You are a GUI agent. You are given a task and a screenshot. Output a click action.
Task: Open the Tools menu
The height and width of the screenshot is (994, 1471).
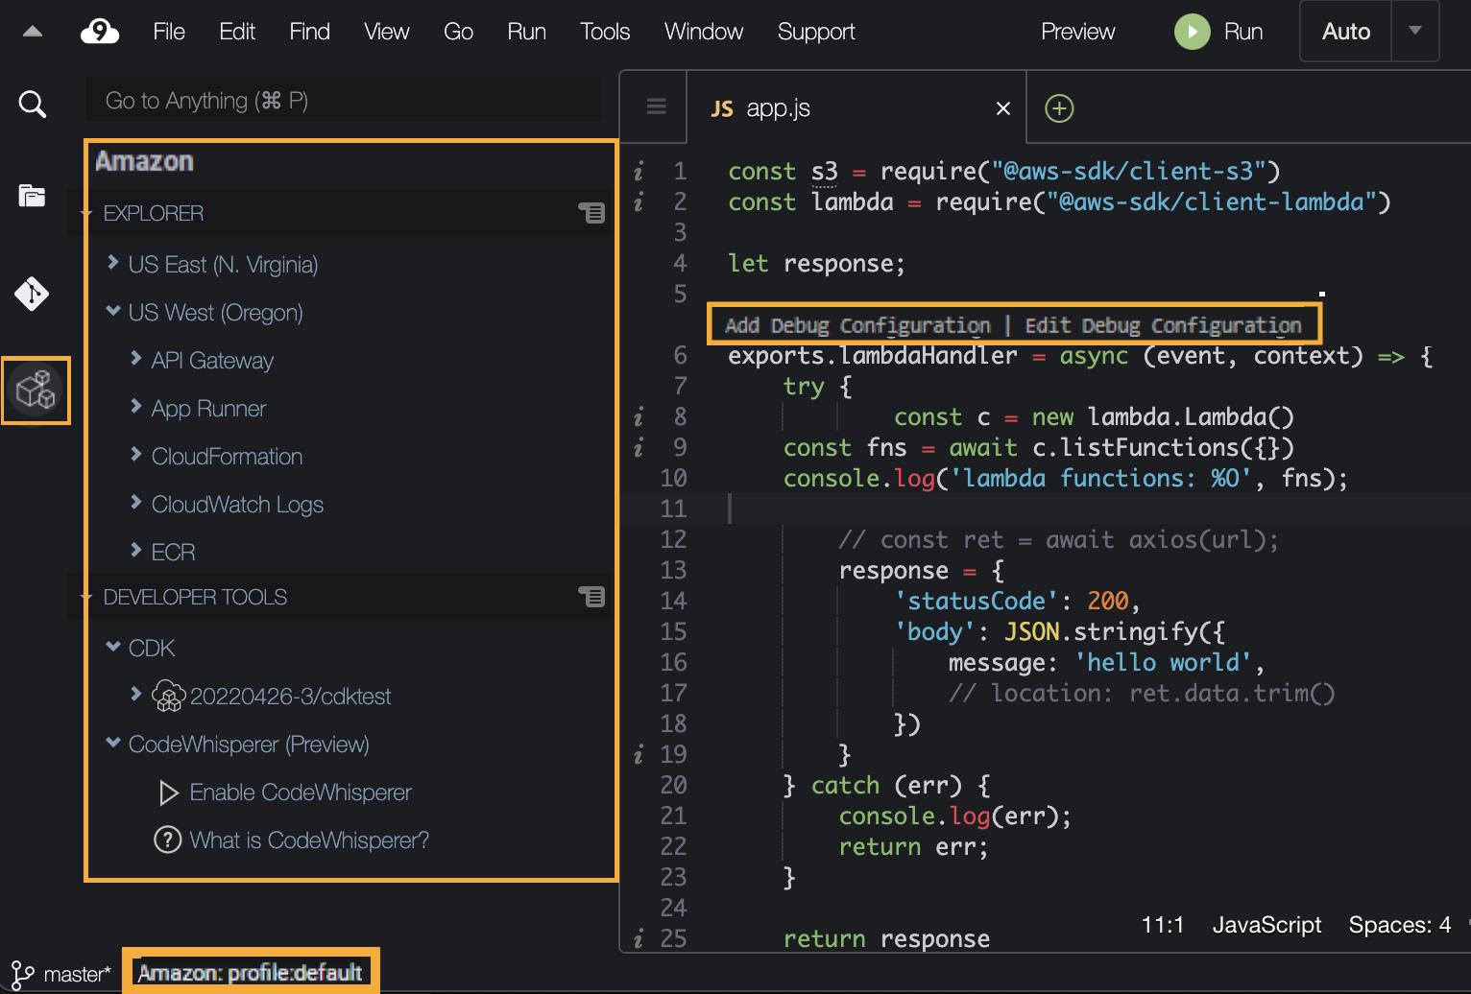pyautogui.click(x=605, y=32)
